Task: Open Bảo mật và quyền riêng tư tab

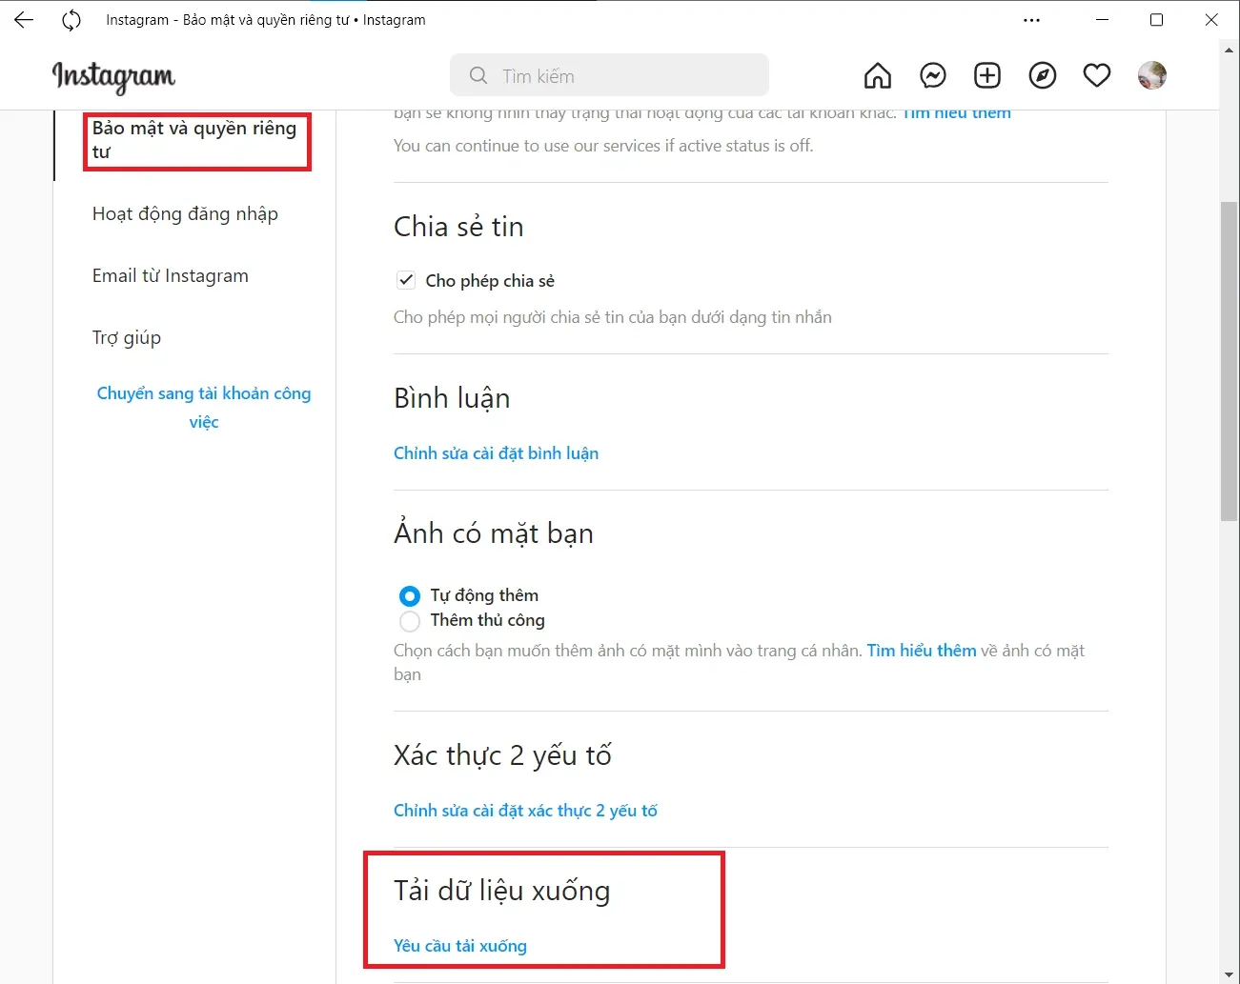Action: click(x=196, y=140)
